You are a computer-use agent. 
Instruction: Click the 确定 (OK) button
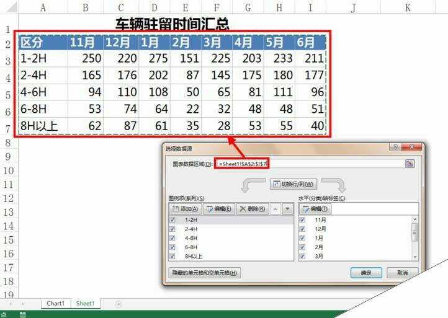coord(366,273)
